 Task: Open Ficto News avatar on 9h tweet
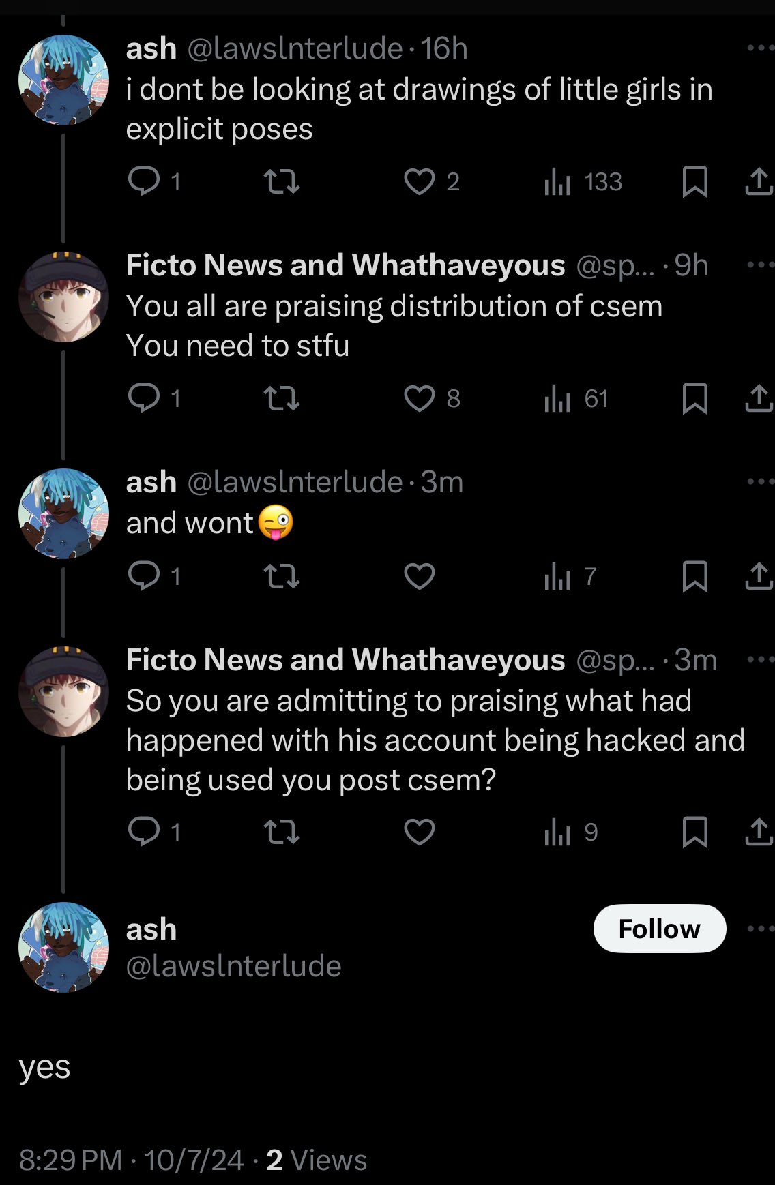tap(63, 297)
